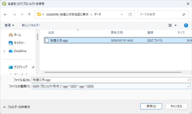The height and width of the screenshot is (114, 192).
Task: Click the Up one level arrow
Action: tap(29, 15)
